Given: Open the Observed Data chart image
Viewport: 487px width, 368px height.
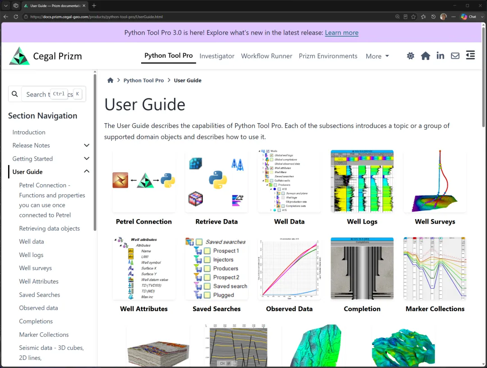Looking at the screenshot, I should point(289,268).
